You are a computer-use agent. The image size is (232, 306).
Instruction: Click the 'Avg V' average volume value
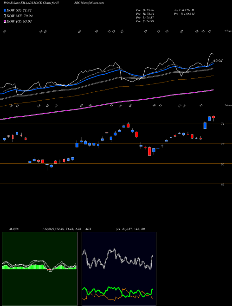pos(184,10)
